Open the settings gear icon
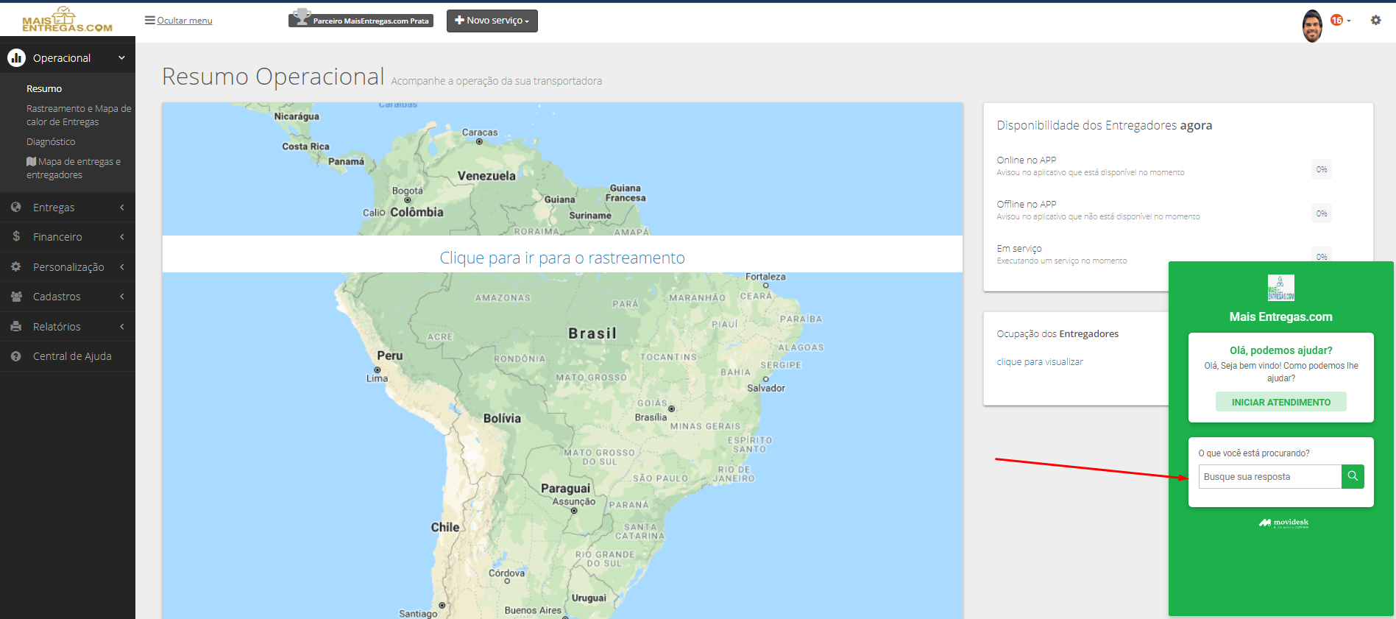The height and width of the screenshot is (619, 1396). 1375,21
